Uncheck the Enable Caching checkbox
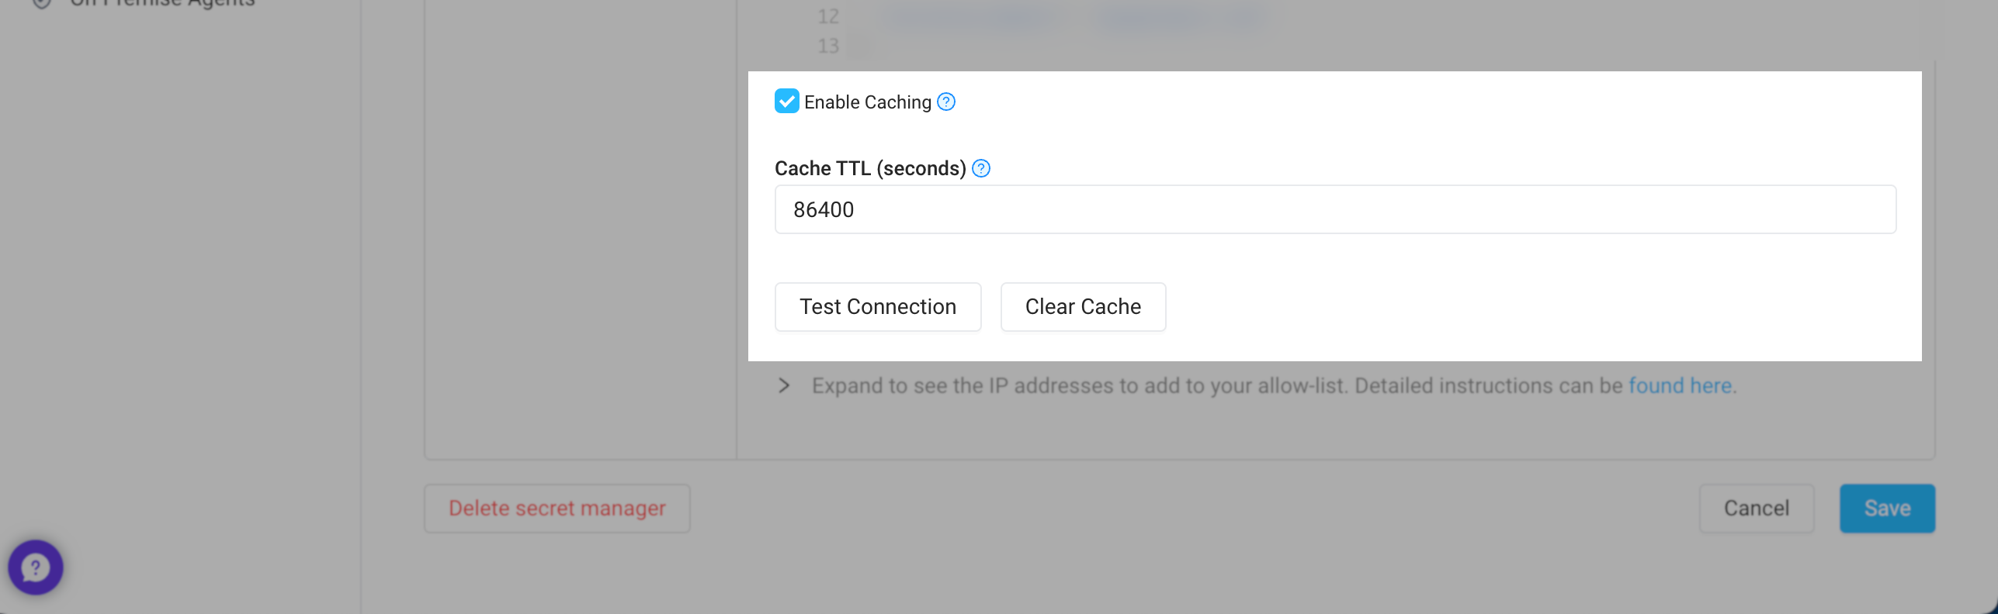The width and height of the screenshot is (1998, 614). 786,102
